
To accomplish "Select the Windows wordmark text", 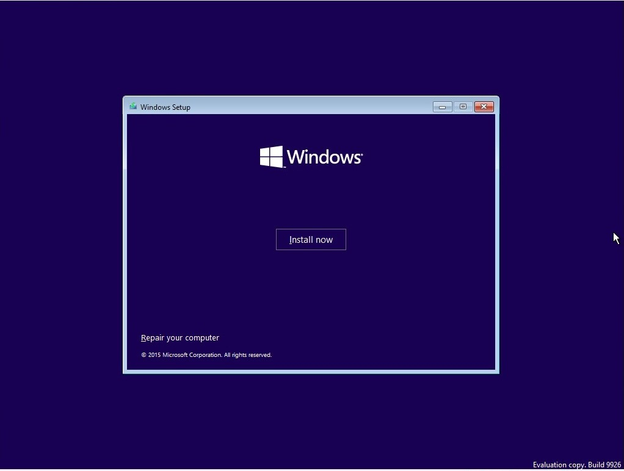I will click(x=324, y=157).
